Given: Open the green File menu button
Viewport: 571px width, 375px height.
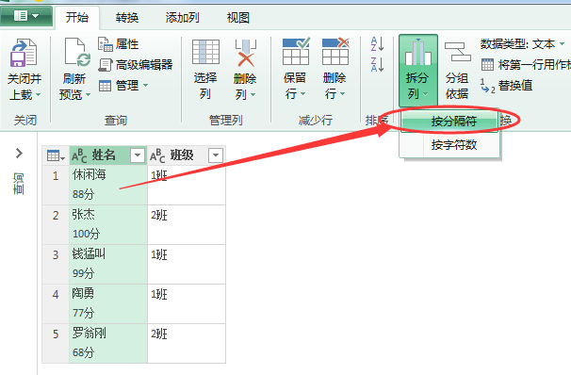Looking at the screenshot, I should 25,16.
